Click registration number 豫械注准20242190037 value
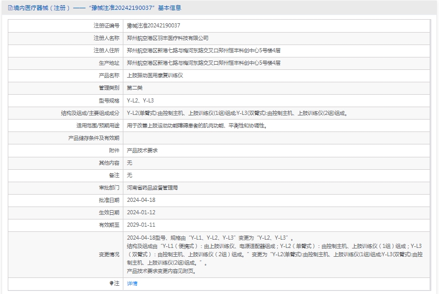 153,25
